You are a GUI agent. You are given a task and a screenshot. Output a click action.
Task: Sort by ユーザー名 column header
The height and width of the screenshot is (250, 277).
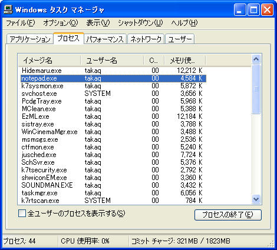[x=112, y=61]
